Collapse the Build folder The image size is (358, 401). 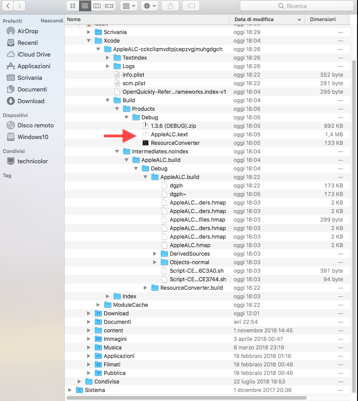pos(107,100)
